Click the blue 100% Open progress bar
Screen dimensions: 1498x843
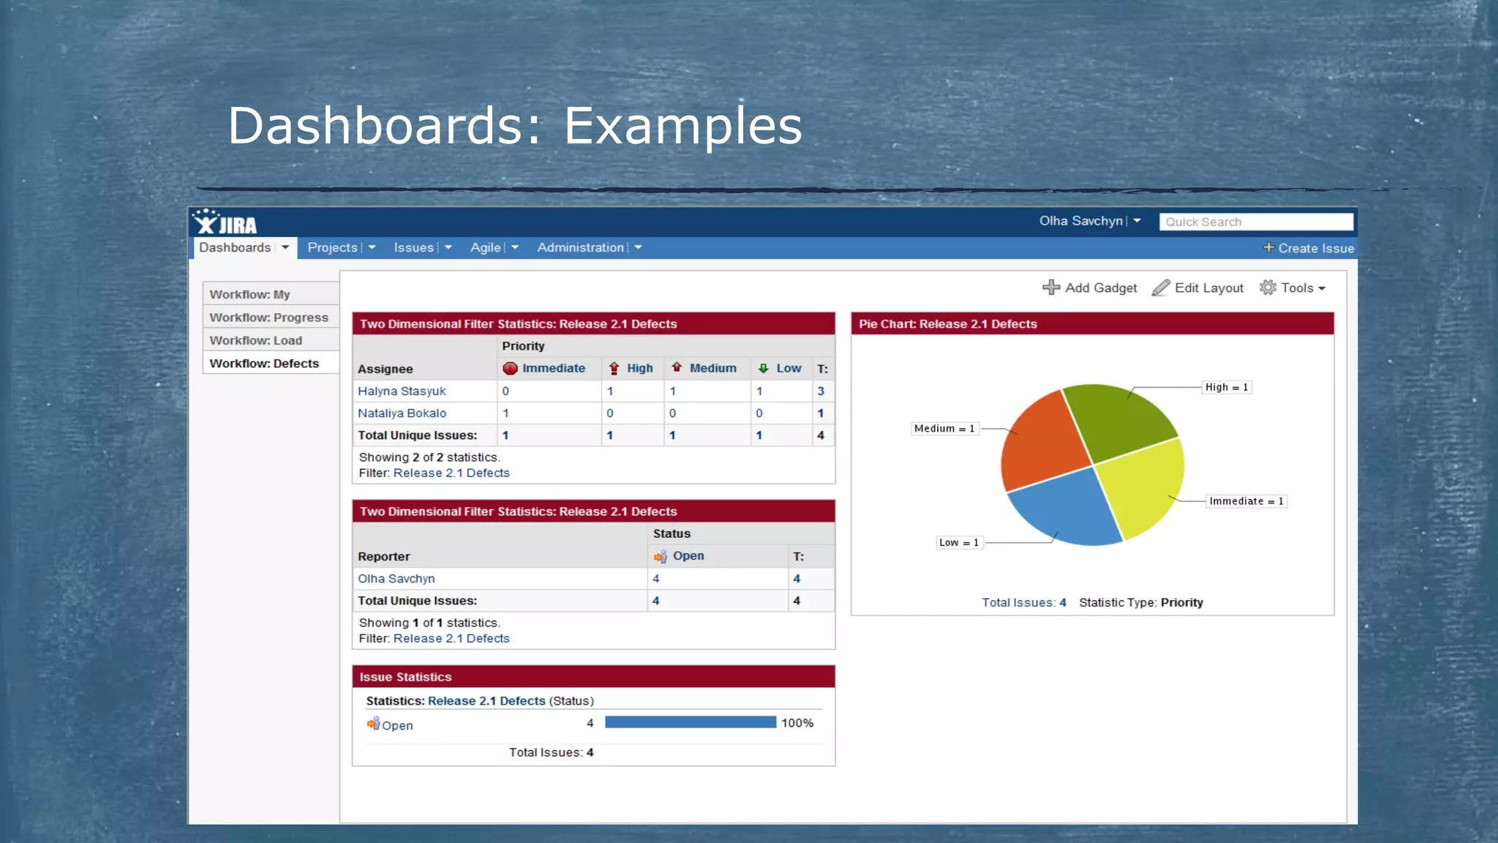pyautogui.click(x=690, y=722)
